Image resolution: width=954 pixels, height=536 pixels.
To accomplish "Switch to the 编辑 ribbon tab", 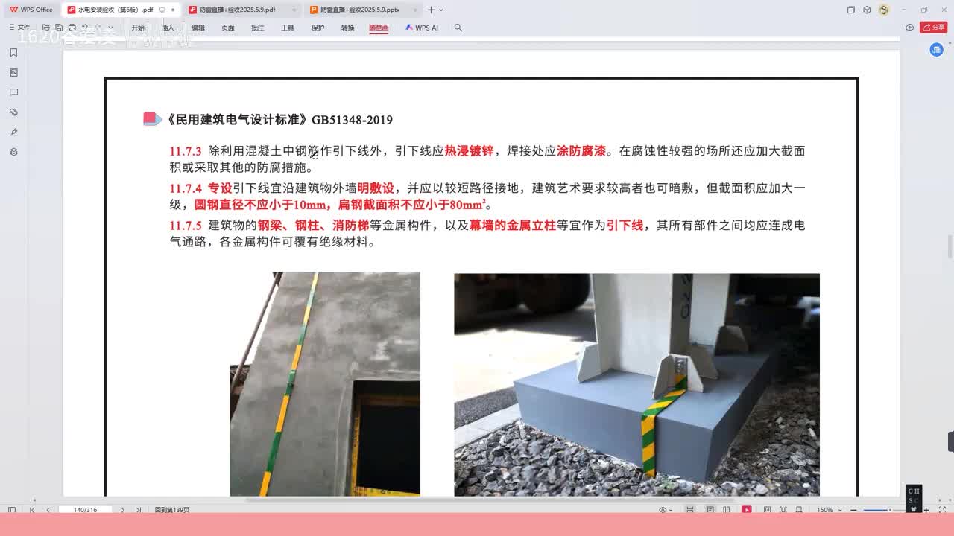I will point(198,28).
